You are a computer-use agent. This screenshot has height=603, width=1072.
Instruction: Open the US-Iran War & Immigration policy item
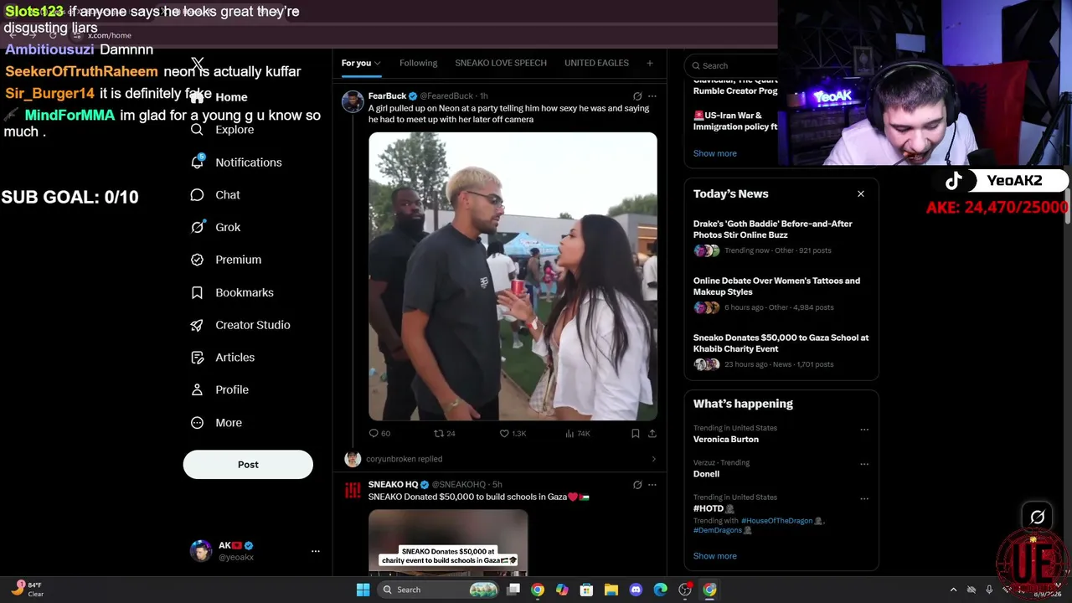734,121
